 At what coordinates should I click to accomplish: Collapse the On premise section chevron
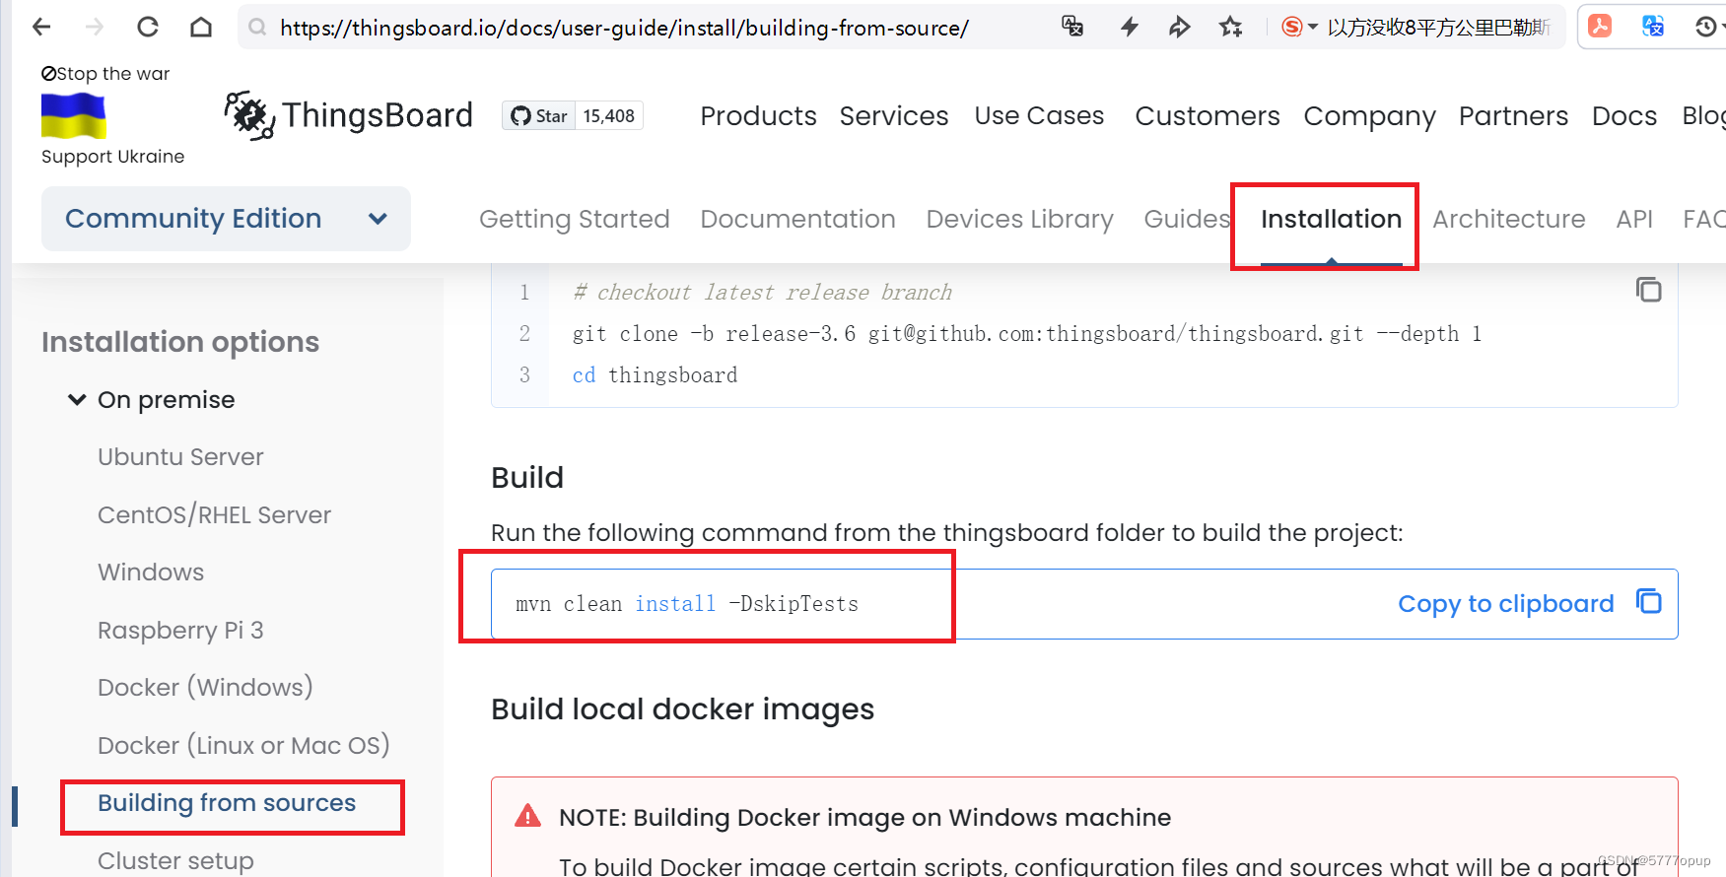77,399
